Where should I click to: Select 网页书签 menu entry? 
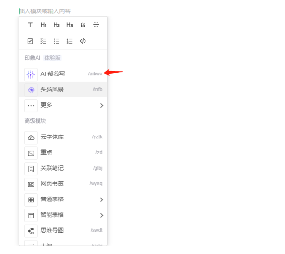[63, 184]
